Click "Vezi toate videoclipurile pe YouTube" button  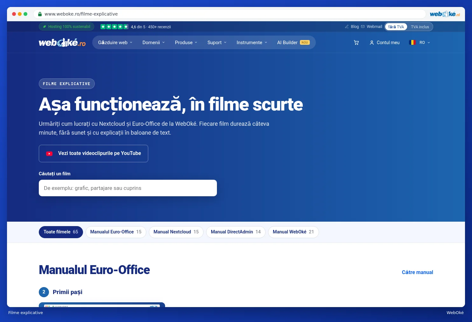94,153
